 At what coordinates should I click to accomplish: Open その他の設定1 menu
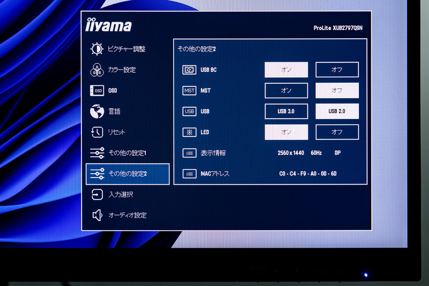pyautogui.click(x=128, y=153)
